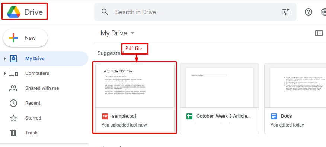
Task: Click the Google Drive logo
Action: point(14,12)
